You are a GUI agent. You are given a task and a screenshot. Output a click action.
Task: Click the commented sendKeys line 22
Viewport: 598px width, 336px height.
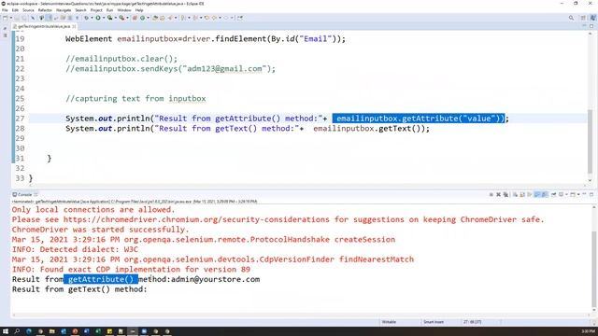pos(170,69)
